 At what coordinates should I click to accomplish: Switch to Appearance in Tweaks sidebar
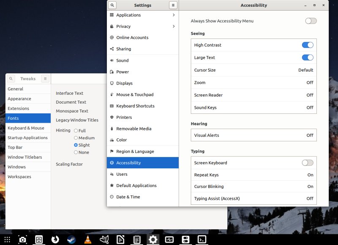(19, 99)
